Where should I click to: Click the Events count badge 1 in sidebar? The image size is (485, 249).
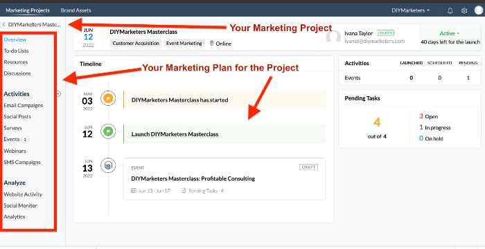coord(25,140)
